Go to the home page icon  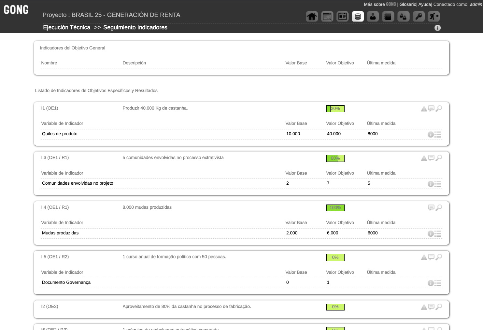point(312,16)
